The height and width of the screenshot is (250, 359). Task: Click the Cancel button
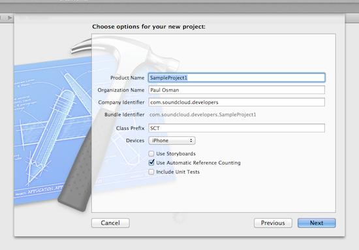pos(110,223)
